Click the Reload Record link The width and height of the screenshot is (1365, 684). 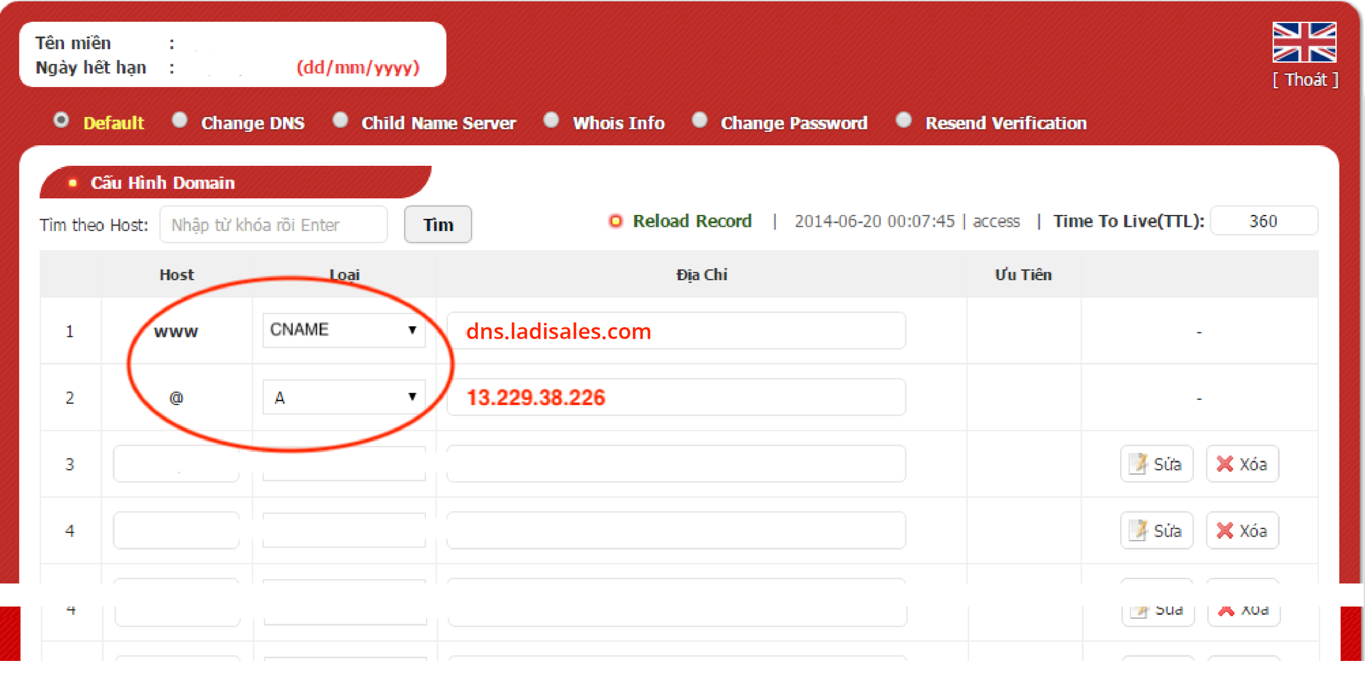(692, 221)
